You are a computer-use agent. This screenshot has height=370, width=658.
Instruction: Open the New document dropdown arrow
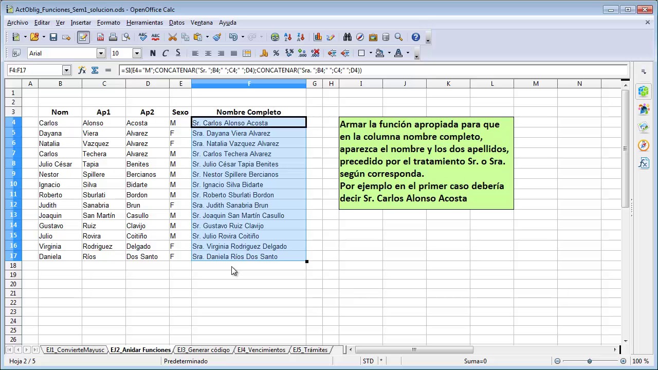pyautogui.click(x=26, y=37)
